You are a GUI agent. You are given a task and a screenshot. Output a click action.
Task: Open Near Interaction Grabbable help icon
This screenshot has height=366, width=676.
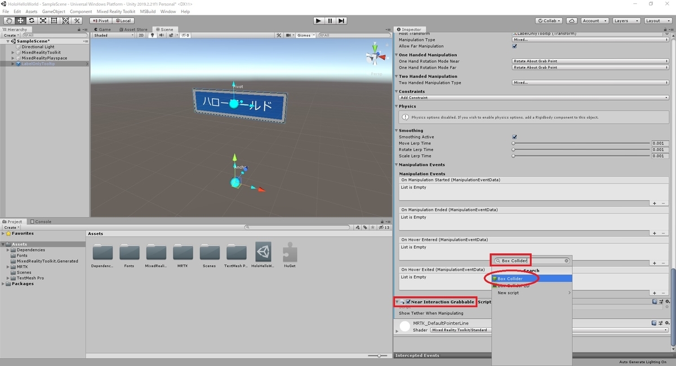click(x=655, y=302)
